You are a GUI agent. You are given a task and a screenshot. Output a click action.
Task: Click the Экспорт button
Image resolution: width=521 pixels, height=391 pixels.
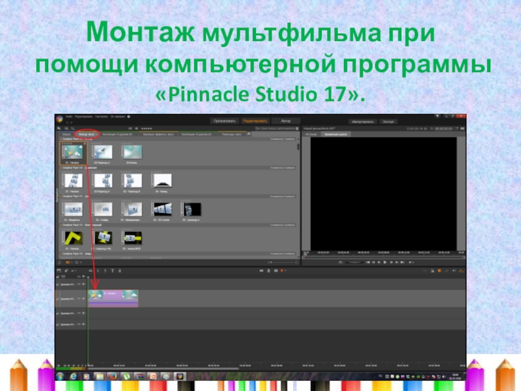click(388, 122)
